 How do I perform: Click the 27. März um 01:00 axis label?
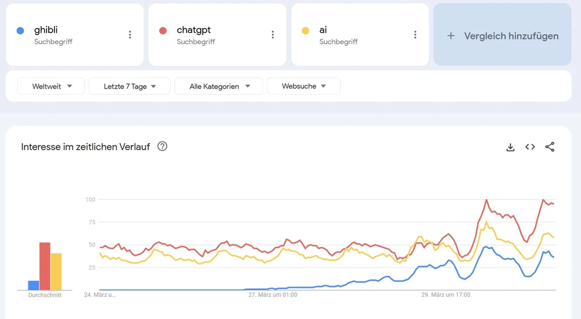(x=272, y=295)
